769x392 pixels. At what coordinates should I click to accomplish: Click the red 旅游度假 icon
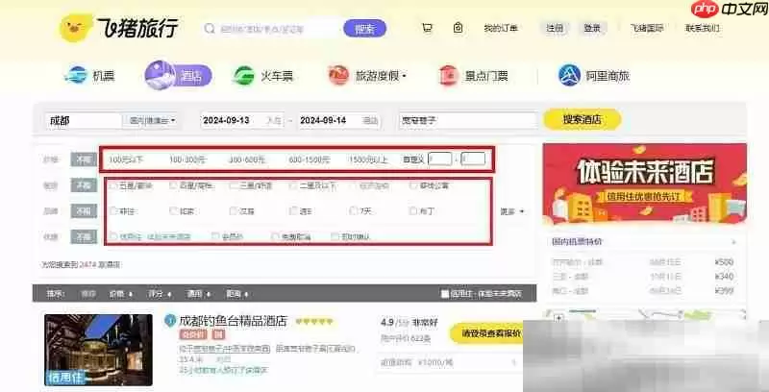338,76
